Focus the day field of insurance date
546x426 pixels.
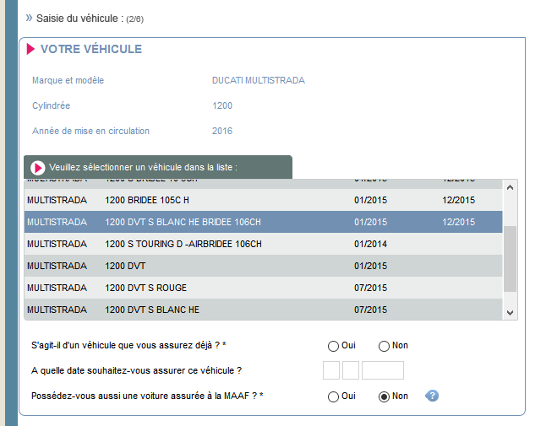pos(331,370)
